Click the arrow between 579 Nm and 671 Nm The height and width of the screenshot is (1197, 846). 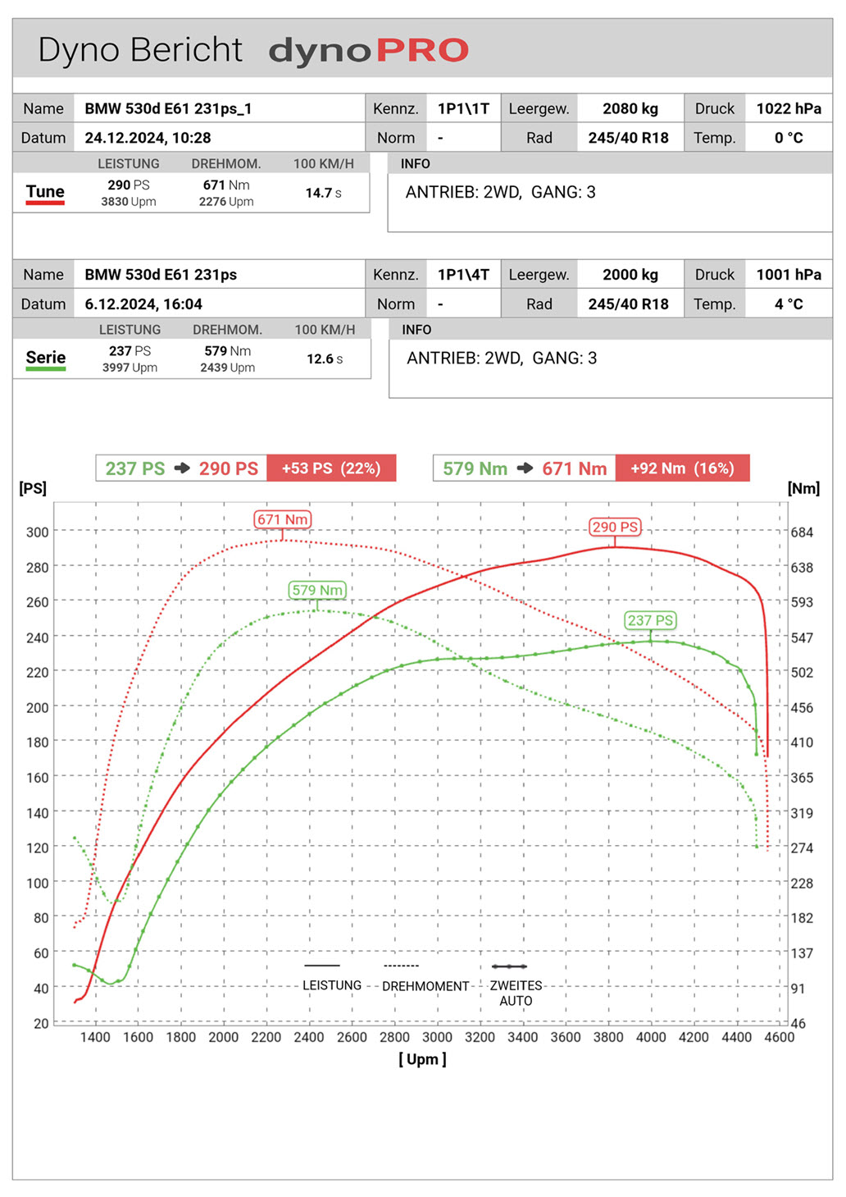tap(525, 468)
